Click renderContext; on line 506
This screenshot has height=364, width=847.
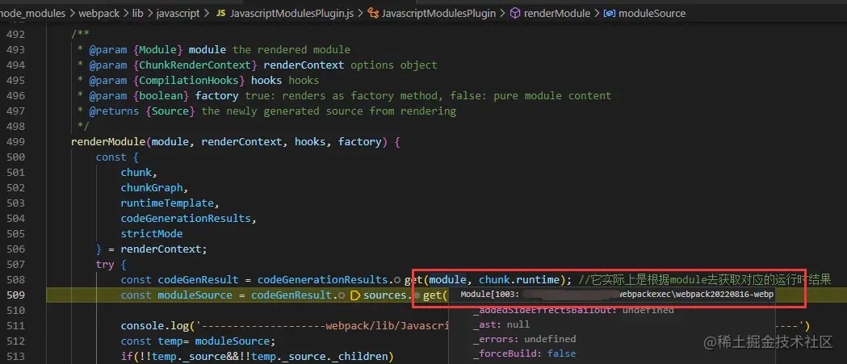click(x=164, y=249)
